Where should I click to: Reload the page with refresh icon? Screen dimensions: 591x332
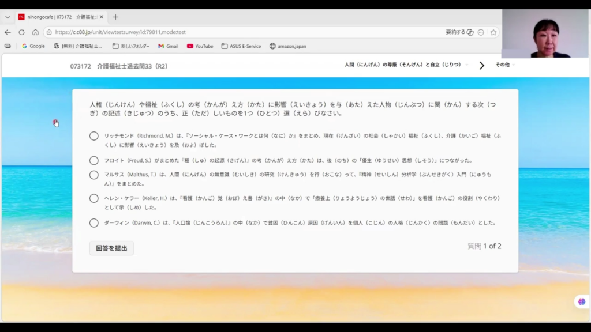pos(21,32)
